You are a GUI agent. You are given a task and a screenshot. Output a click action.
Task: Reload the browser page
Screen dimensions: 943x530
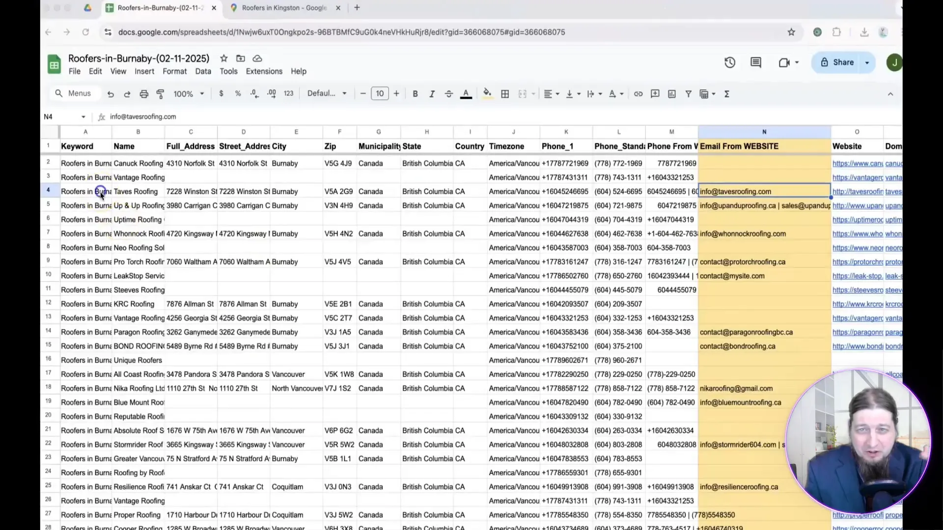point(85,32)
